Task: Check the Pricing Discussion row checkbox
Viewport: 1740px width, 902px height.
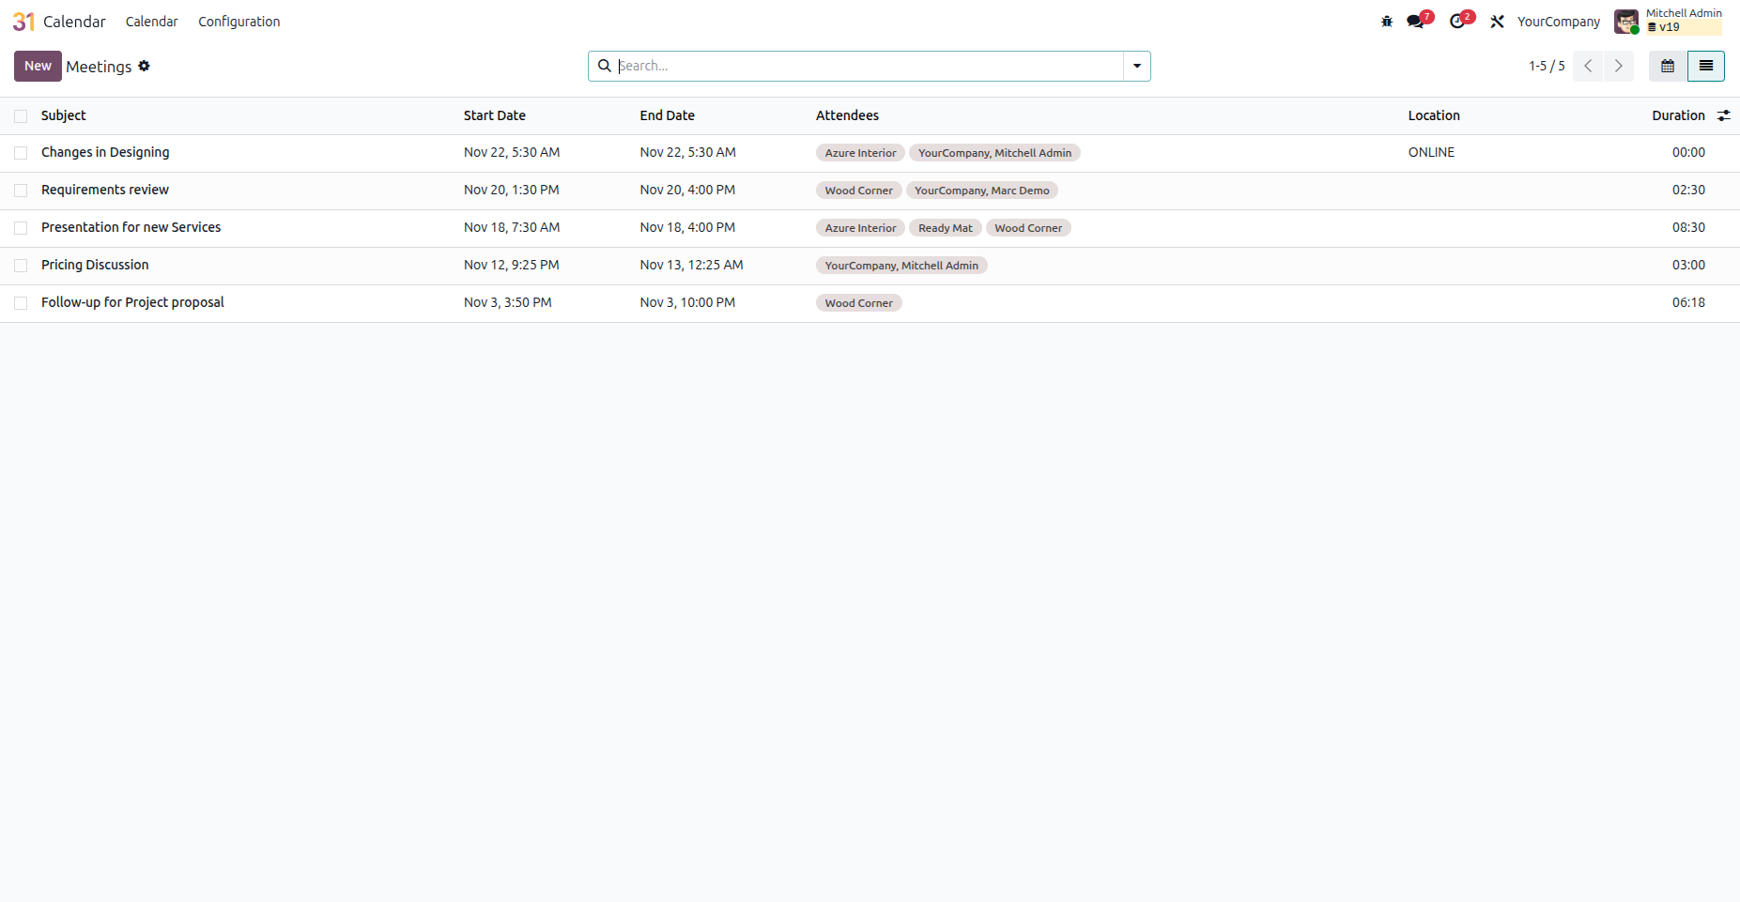Action: [21, 266]
